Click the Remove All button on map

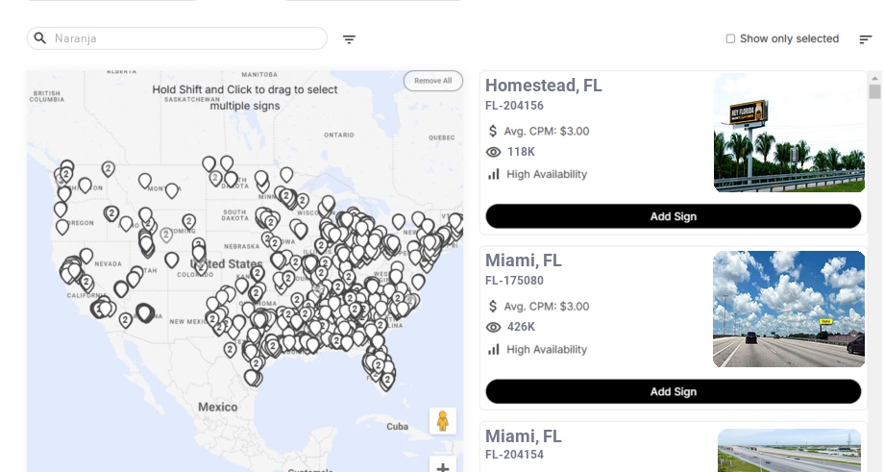(432, 81)
